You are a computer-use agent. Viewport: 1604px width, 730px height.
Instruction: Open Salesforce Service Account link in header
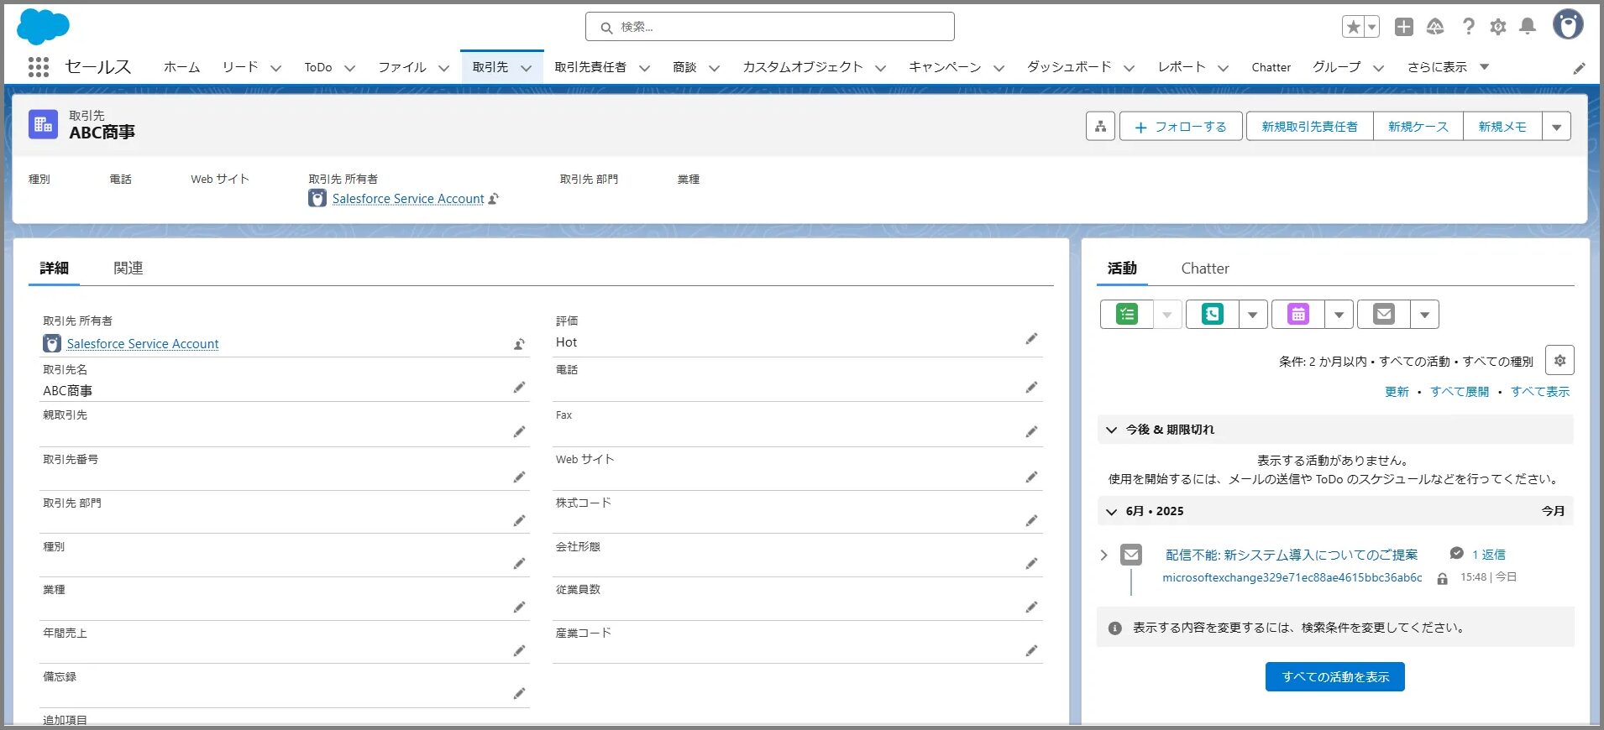click(x=408, y=199)
